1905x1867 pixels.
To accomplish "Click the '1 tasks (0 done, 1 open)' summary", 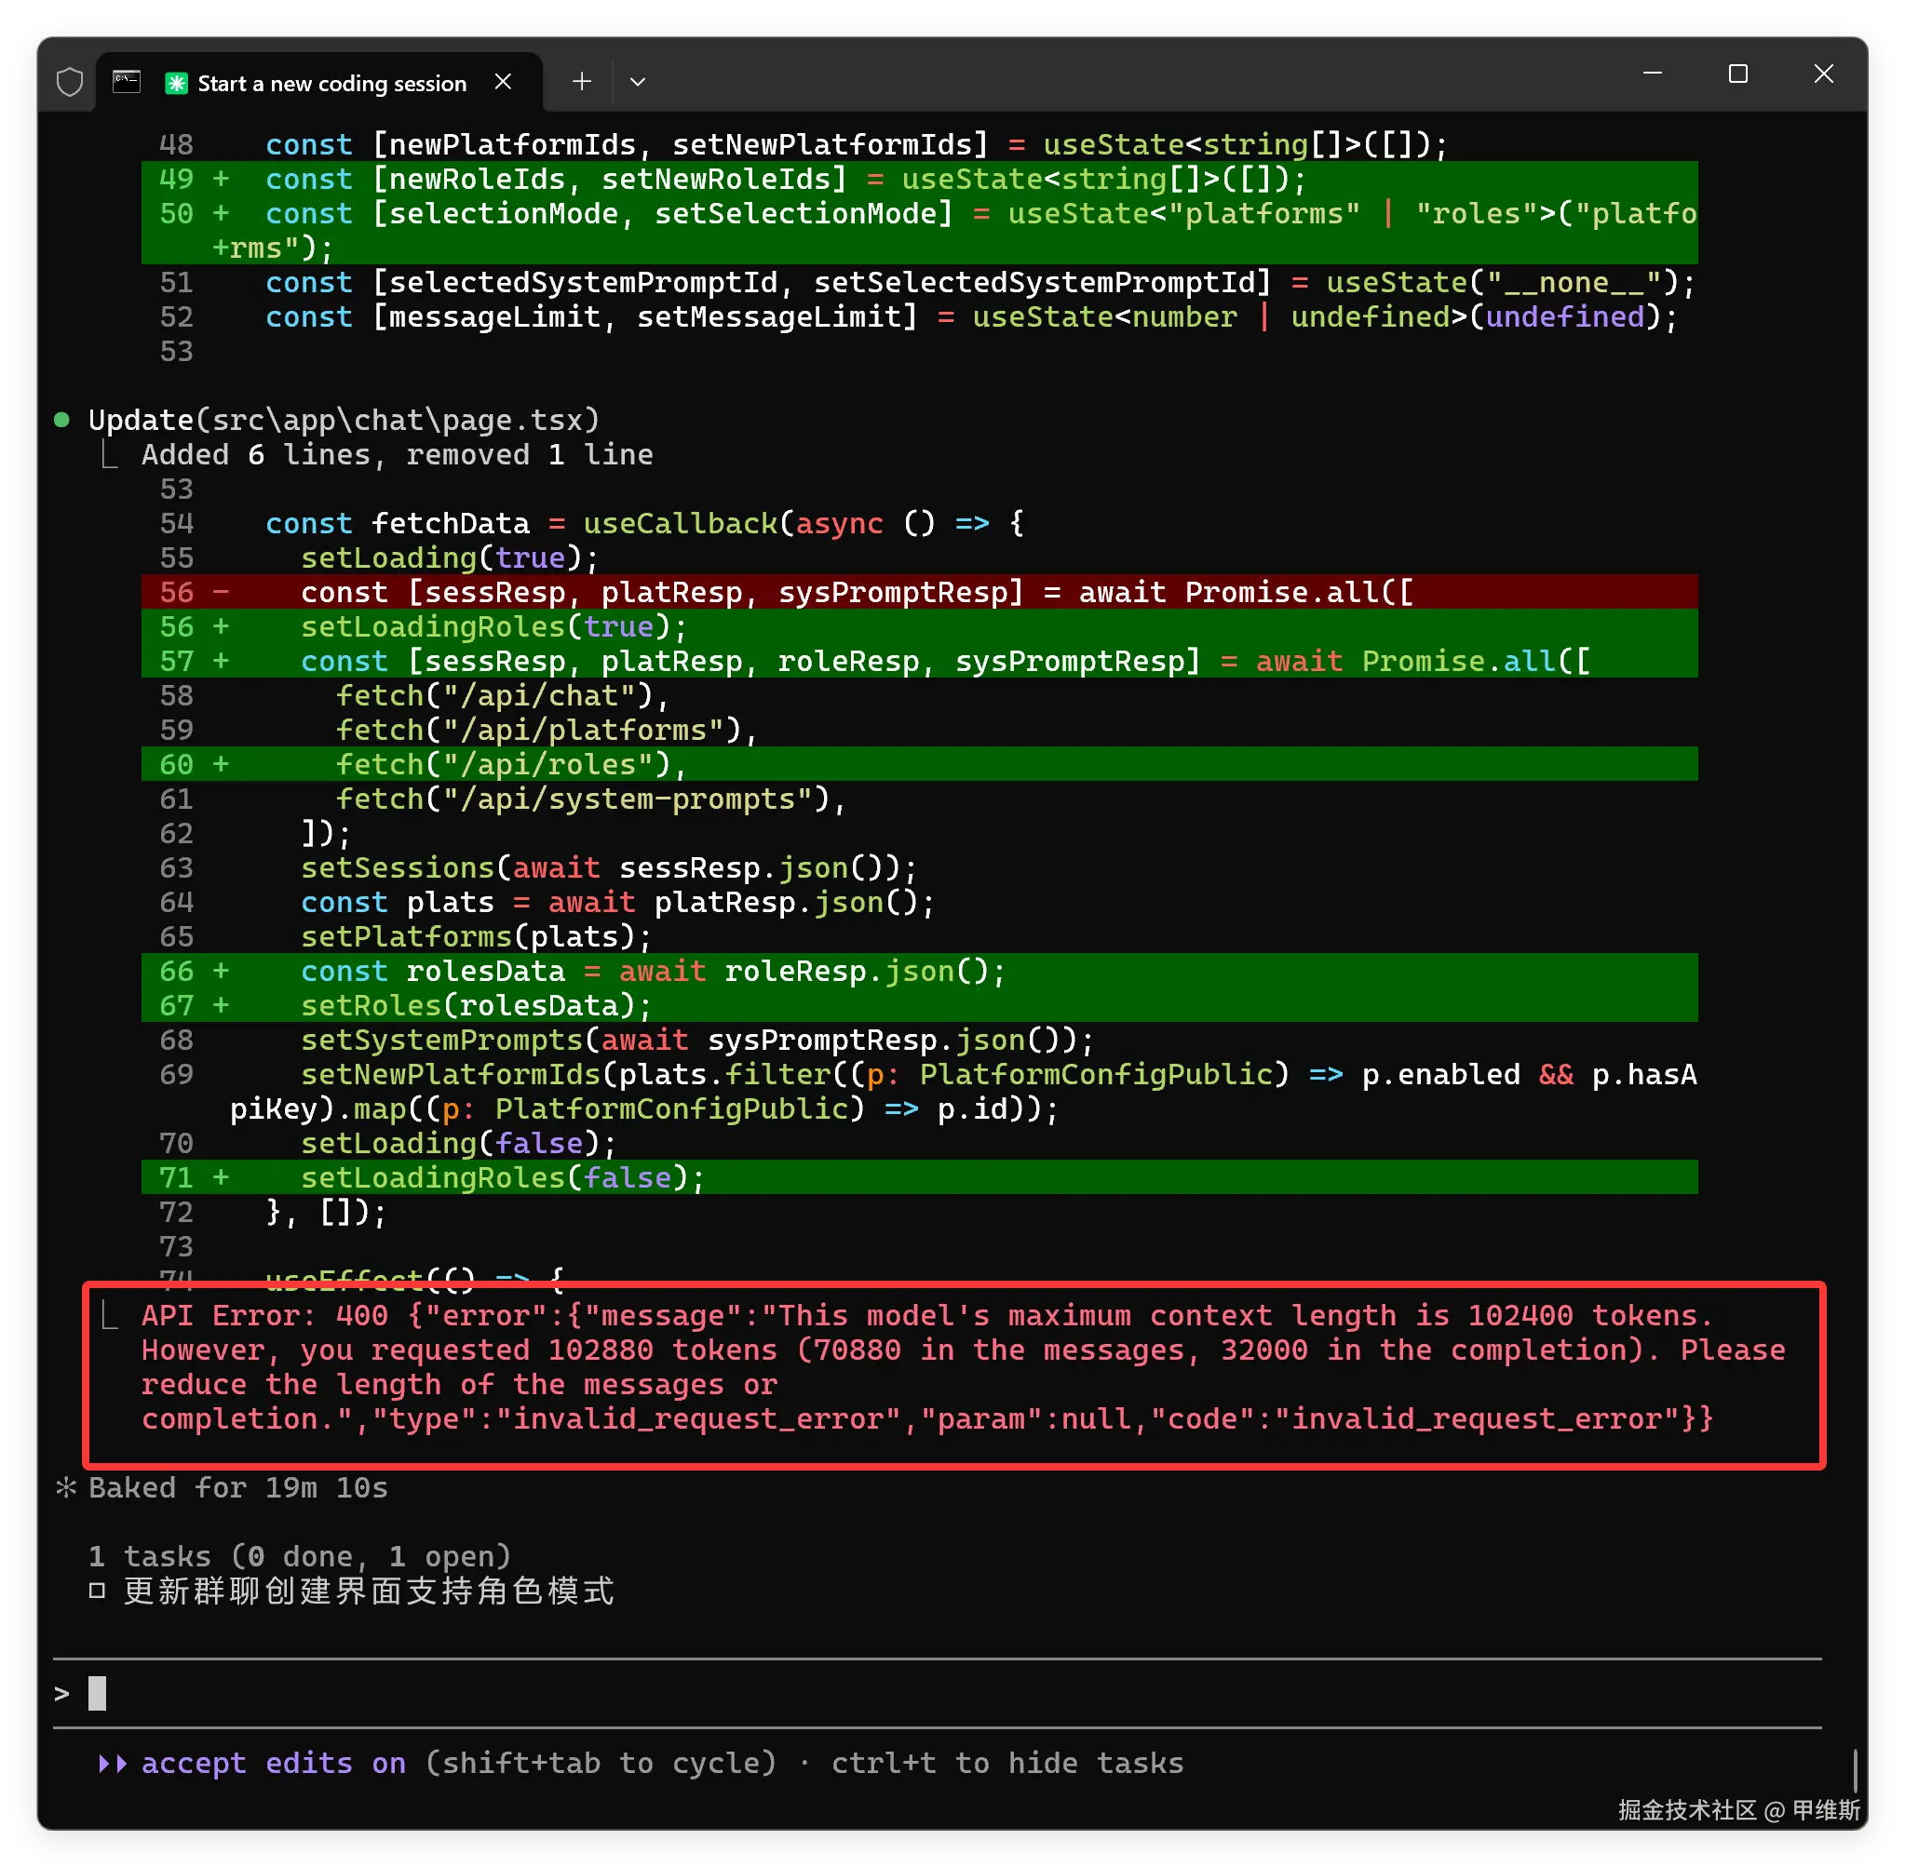I will (299, 1556).
